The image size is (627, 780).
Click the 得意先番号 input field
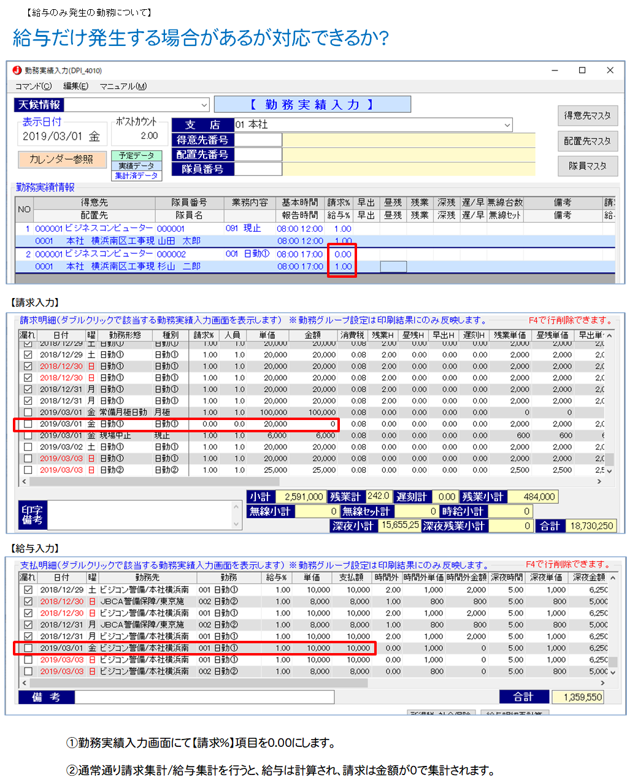[258, 140]
